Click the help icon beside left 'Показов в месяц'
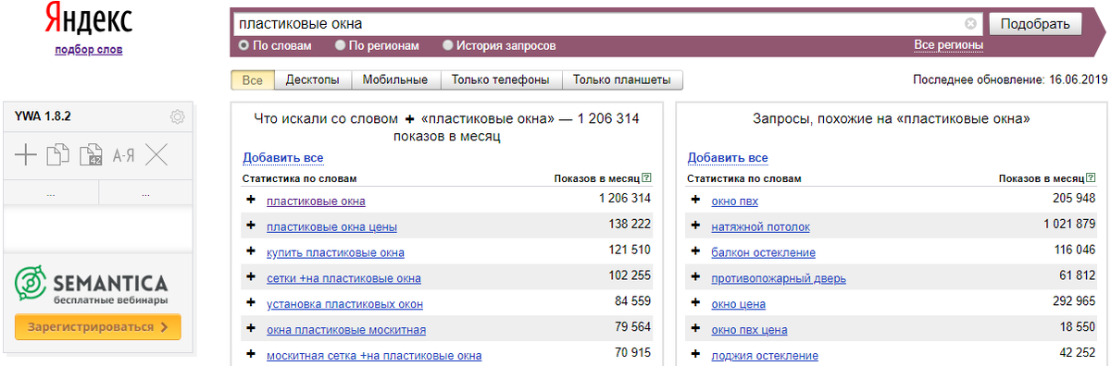The height and width of the screenshot is (366, 1111). point(646,177)
